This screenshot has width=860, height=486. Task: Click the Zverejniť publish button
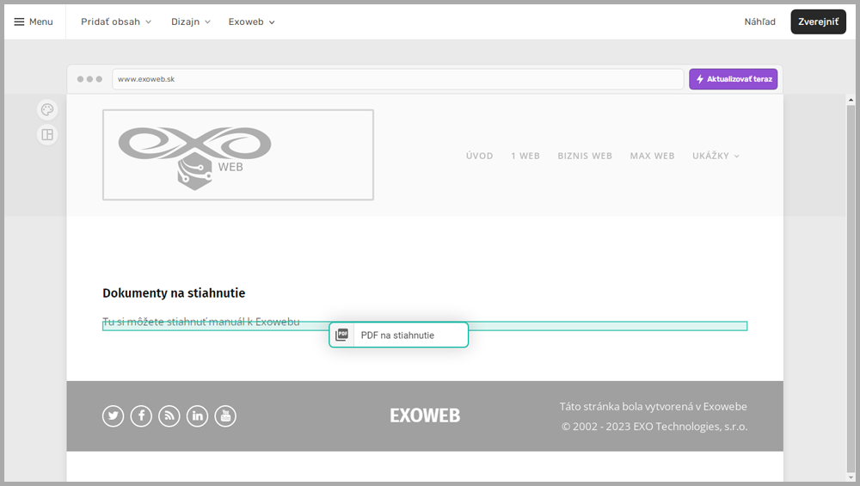click(x=818, y=22)
